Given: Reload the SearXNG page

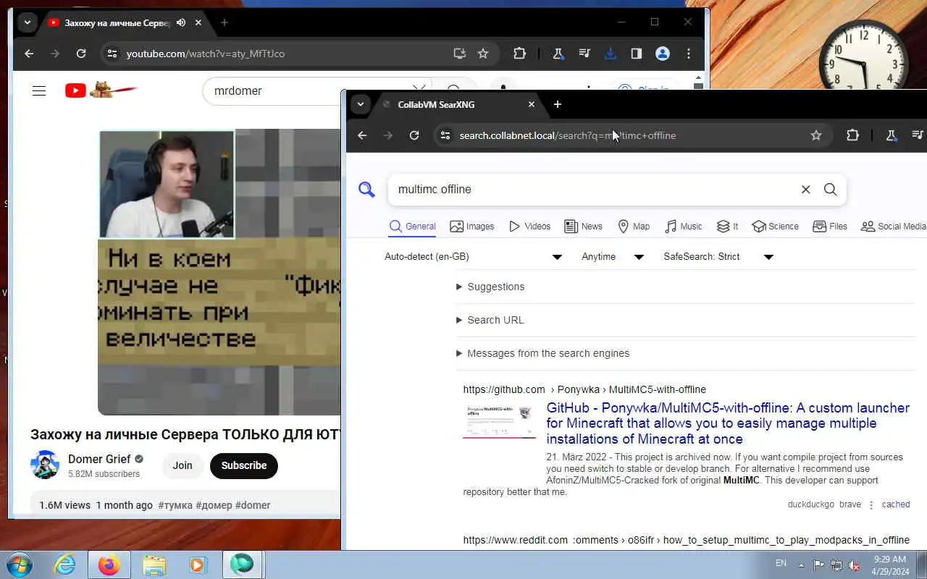Looking at the screenshot, I should pos(414,135).
